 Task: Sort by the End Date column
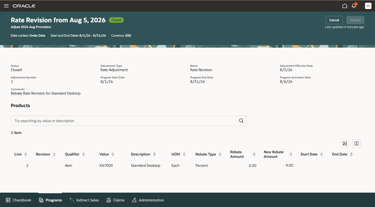351,154
